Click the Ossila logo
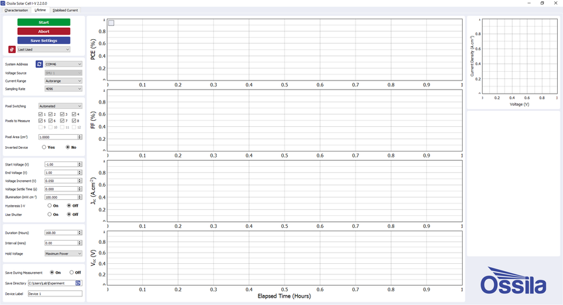 pos(514,280)
